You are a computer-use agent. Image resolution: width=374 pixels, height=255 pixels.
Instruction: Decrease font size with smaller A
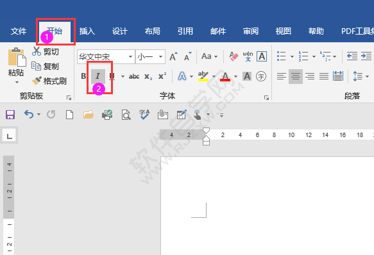click(x=188, y=56)
